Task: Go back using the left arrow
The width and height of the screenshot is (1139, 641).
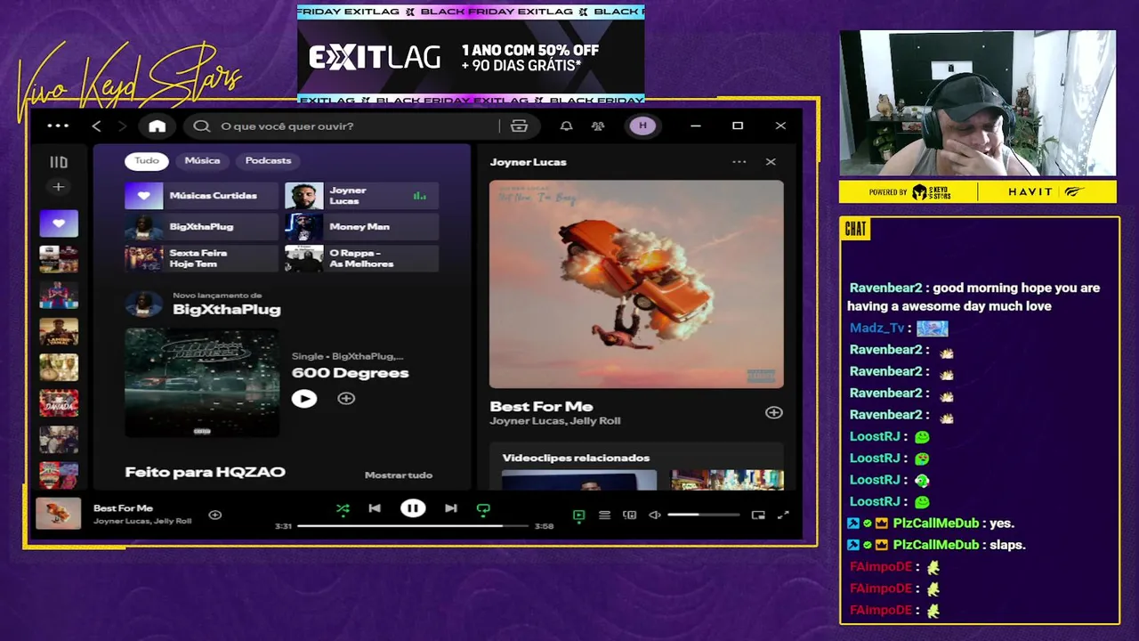Action: click(97, 126)
